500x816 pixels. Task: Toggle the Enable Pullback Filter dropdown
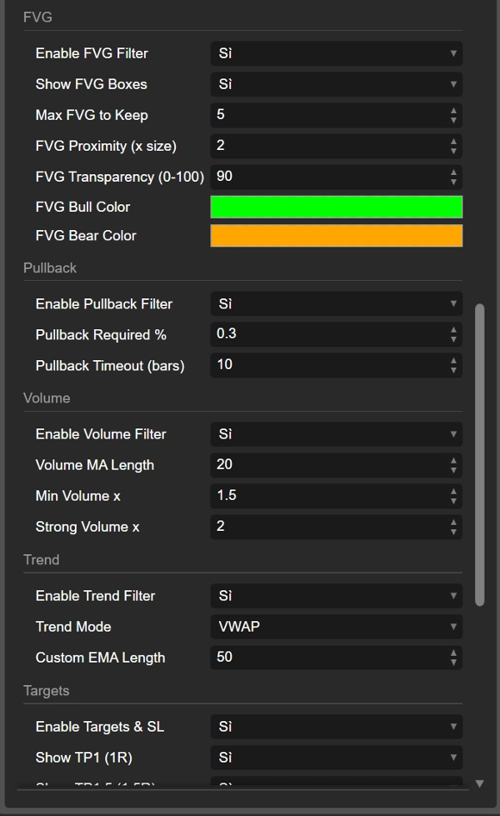(x=336, y=304)
